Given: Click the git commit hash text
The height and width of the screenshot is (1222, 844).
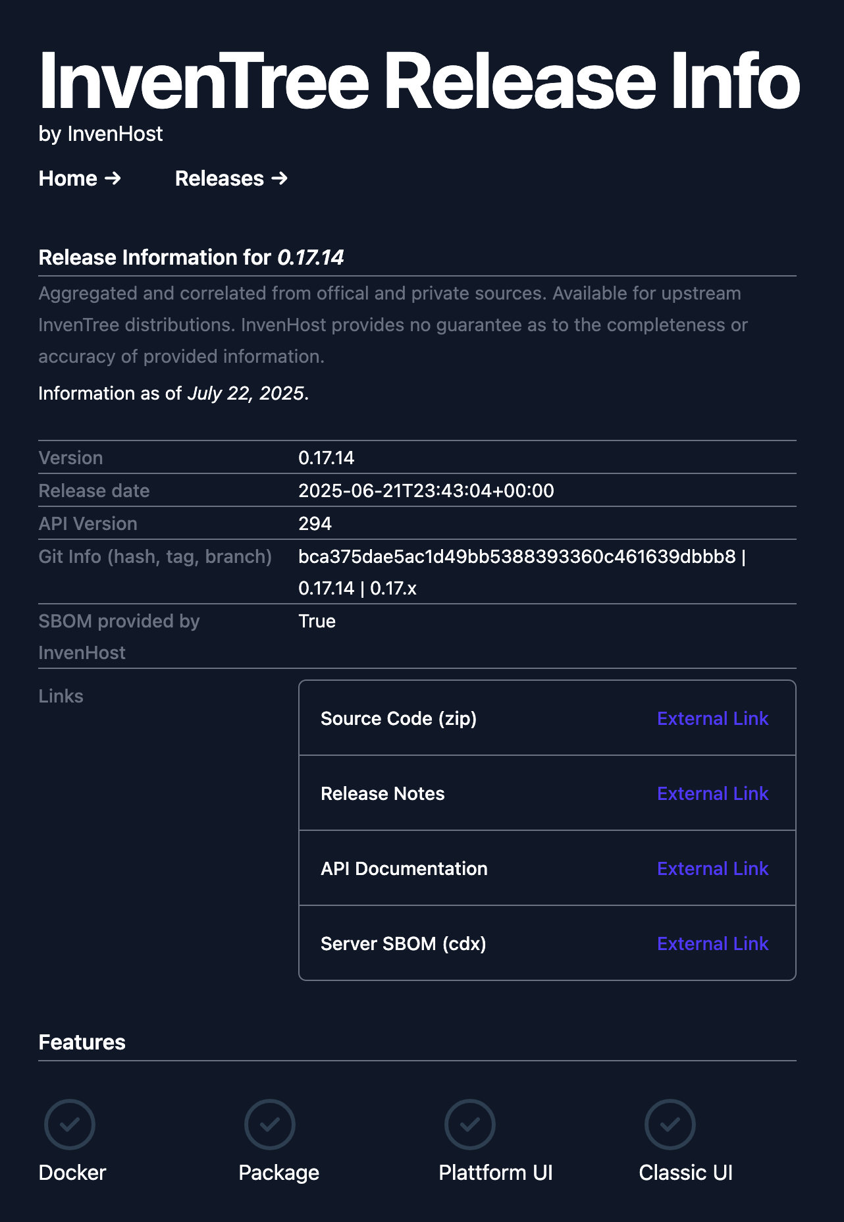Looking at the screenshot, I should pyautogui.click(x=517, y=557).
